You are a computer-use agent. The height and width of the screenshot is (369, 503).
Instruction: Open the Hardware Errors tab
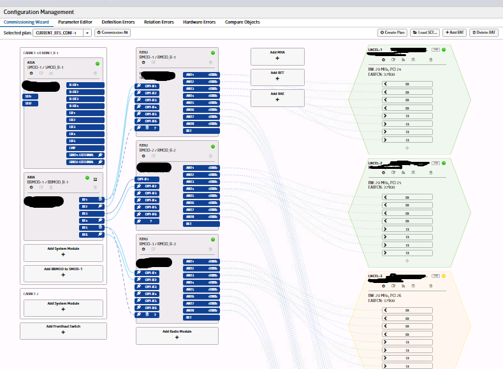pyautogui.click(x=199, y=22)
